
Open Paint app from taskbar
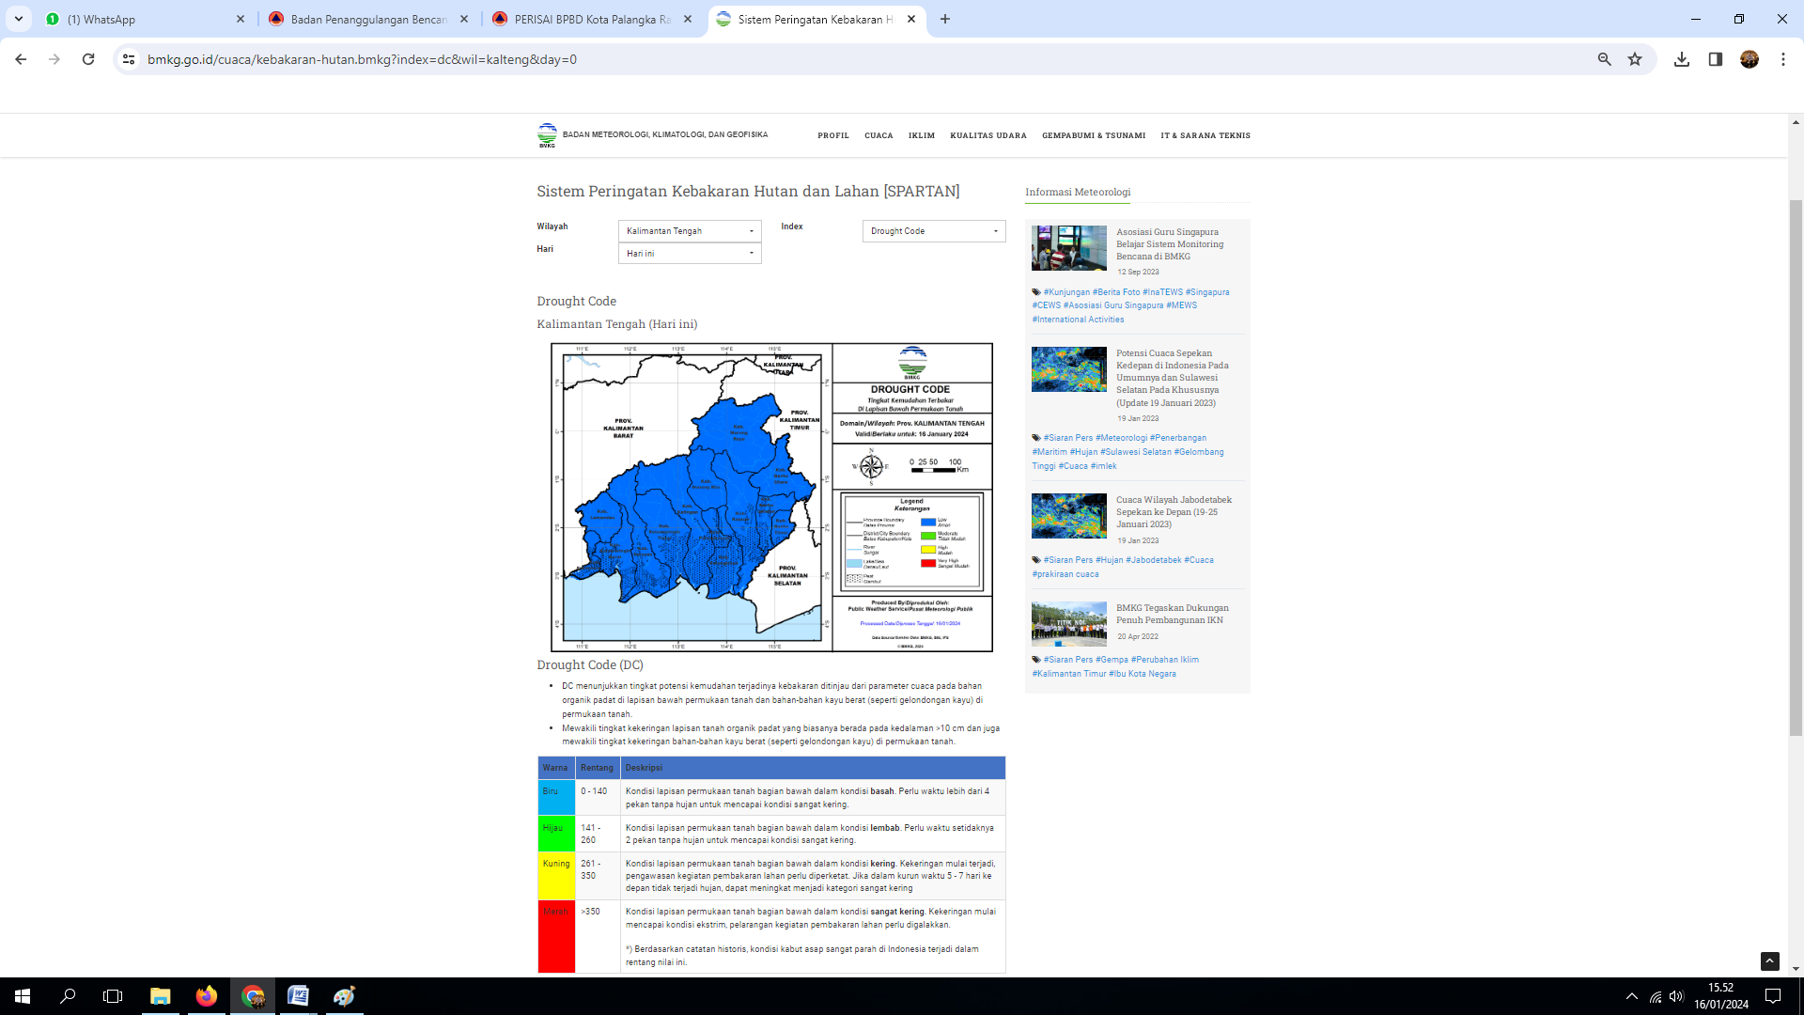[345, 996]
